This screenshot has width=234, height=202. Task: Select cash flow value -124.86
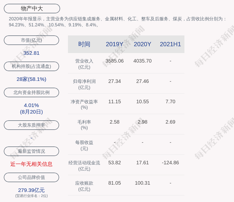170,163
